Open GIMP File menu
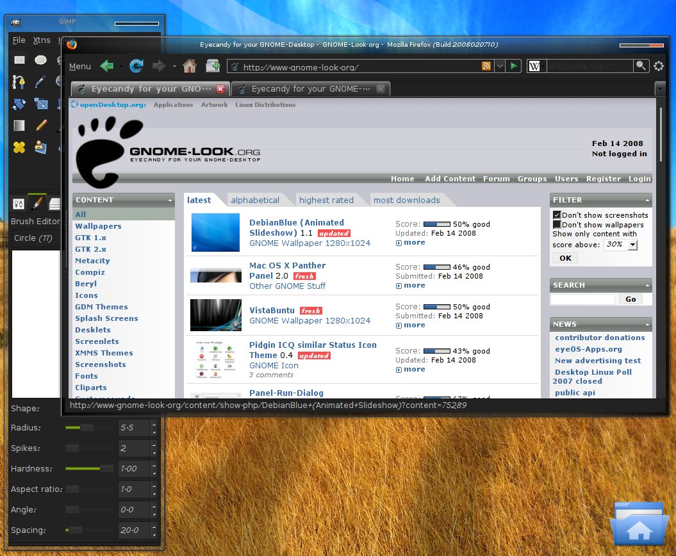Screen dimensions: 676x556 pos(19,40)
